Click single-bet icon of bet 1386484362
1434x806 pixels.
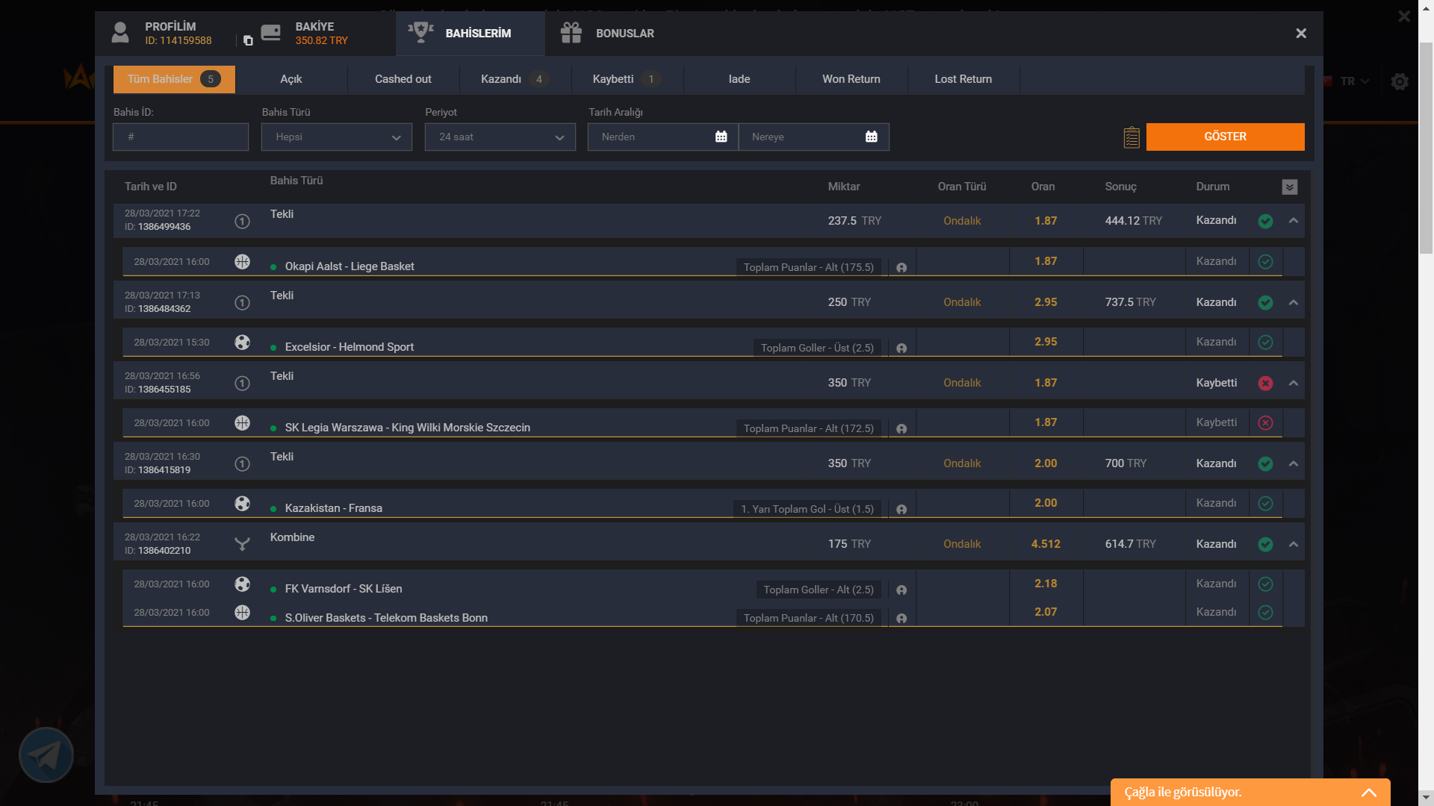242,302
